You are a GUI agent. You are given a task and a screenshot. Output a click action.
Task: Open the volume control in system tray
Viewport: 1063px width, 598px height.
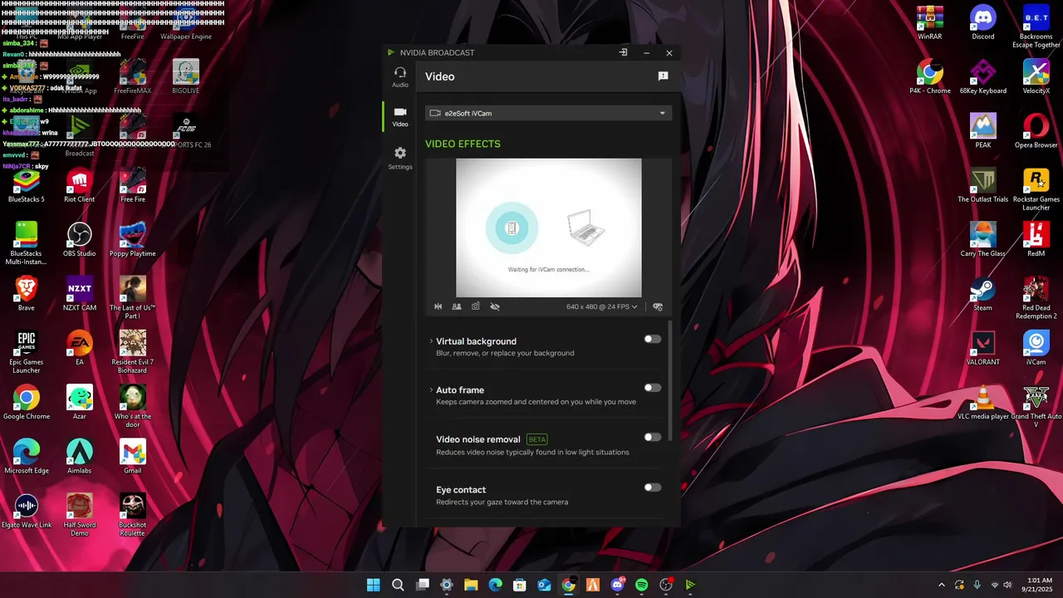click(x=1007, y=585)
